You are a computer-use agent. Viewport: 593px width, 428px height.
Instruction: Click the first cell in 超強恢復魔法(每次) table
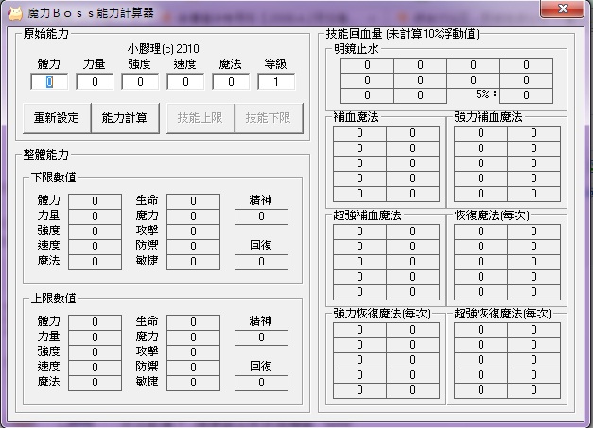480,330
